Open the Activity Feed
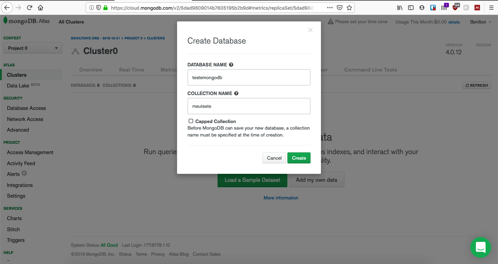 tap(21, 163)
